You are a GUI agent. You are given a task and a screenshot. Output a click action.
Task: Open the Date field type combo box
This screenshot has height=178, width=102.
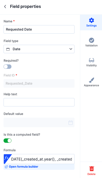pos(39,49)
